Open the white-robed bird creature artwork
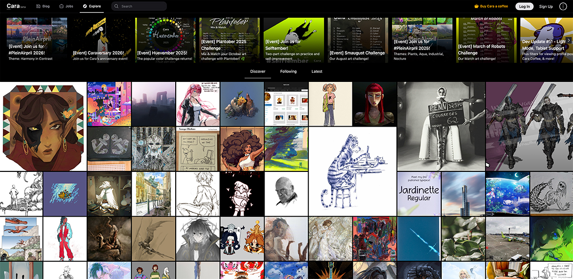 [x=109, y=194]
